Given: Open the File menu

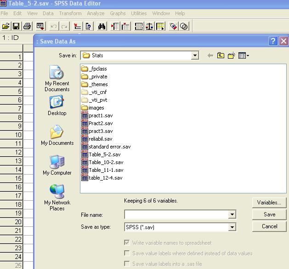Looking at the screenshot, I should 4,13.
